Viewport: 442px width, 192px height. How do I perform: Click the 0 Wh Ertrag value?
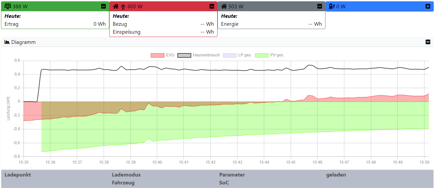click(100, 24)
